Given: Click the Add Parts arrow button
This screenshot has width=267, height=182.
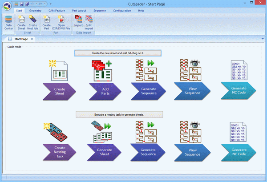Looking at the screenshot, I should point(105,91).
